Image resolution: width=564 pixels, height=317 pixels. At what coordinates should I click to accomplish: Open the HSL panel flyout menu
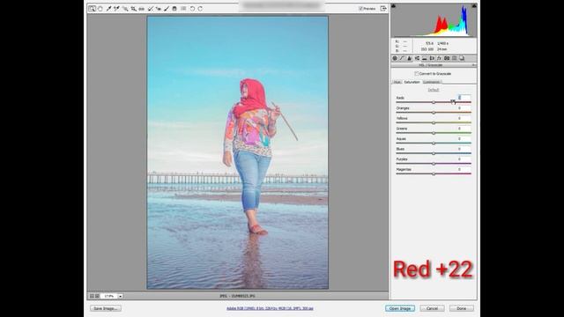pyautogui.click(x=473, y=65)
